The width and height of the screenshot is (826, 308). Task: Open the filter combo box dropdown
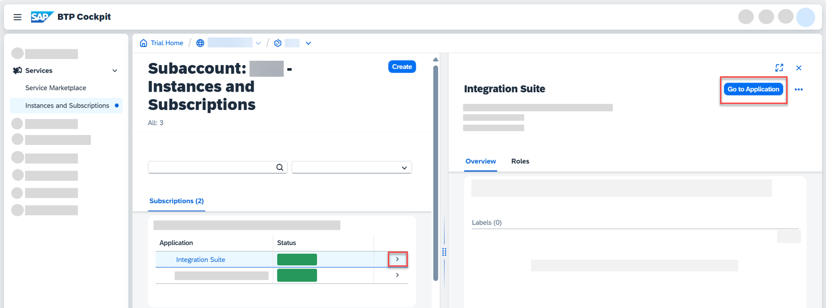coord(404,167)
